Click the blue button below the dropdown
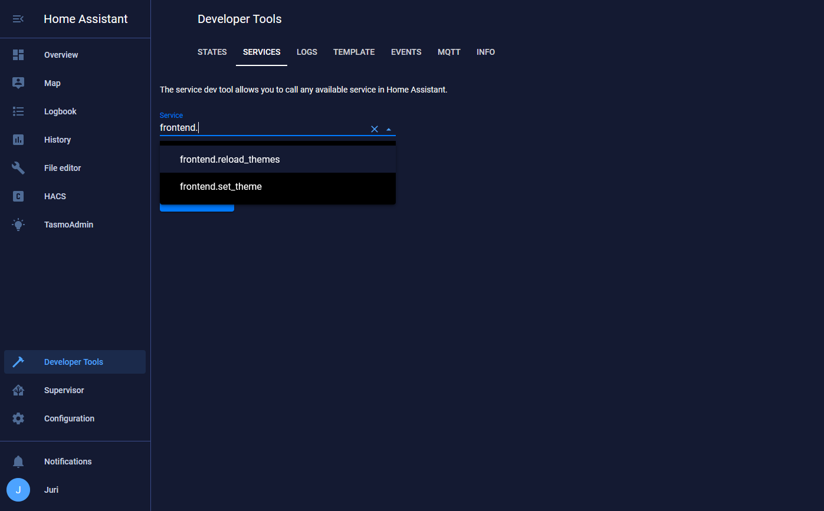Viewport: 824px width, 511px height. (x=197, y=208)
